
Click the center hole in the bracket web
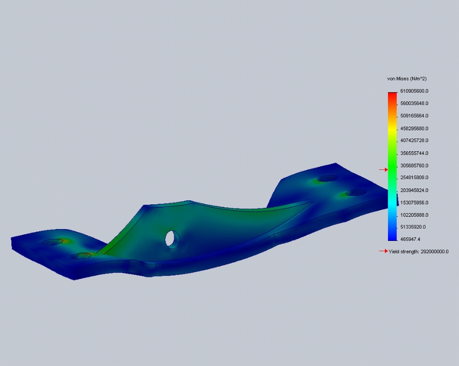pyautogui.click(x=171, y=237)
